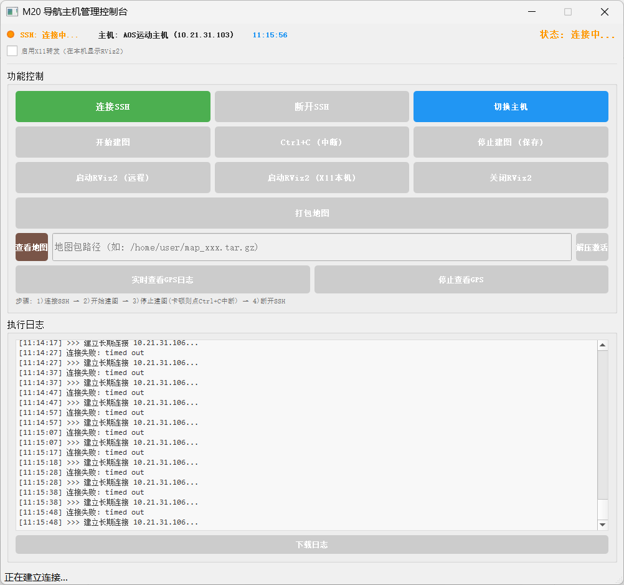
Task: Click the brown 查看地图 button
Action: pos(31,247)
